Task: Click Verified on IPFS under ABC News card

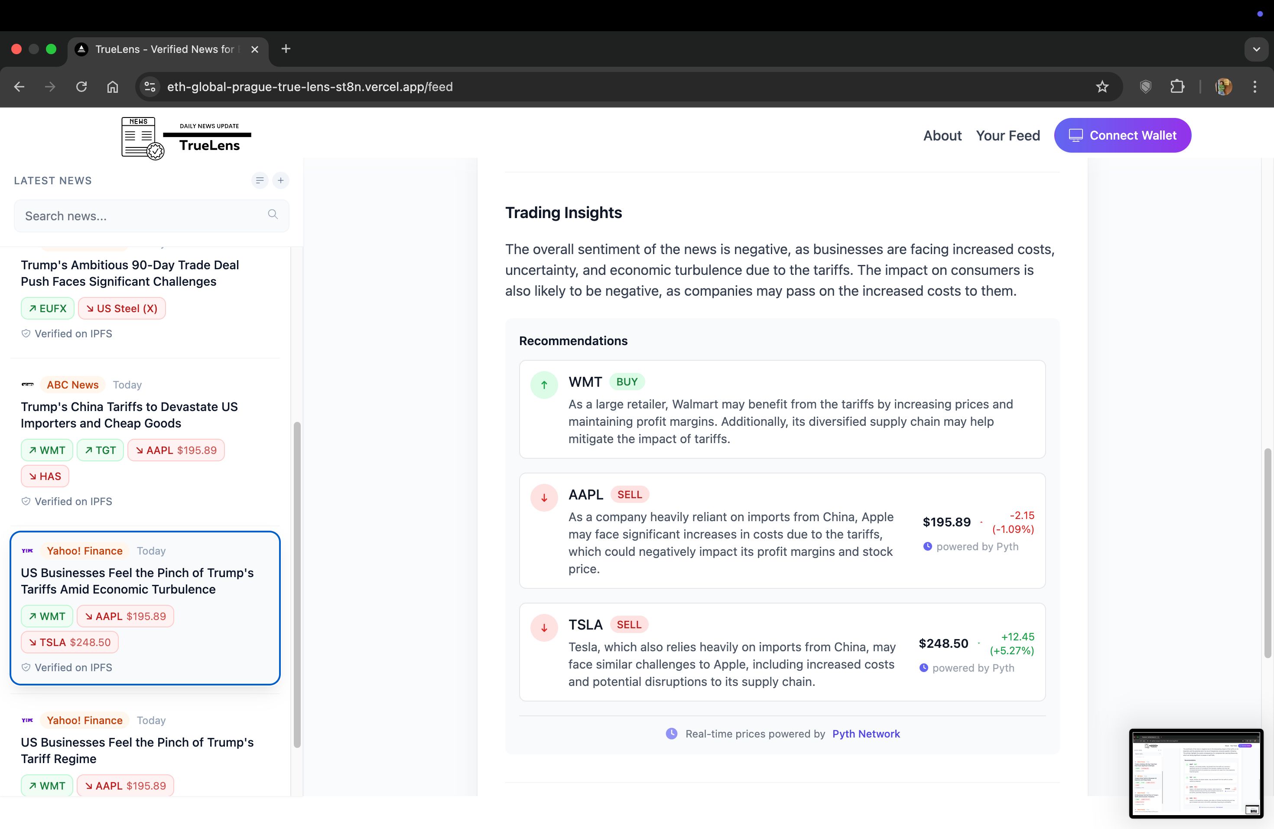Action: [x=67, y=501]
